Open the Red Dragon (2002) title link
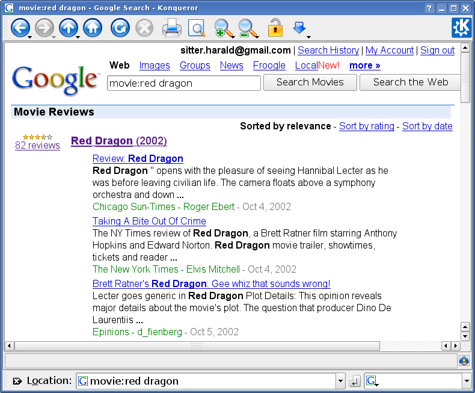 (119, 141)
